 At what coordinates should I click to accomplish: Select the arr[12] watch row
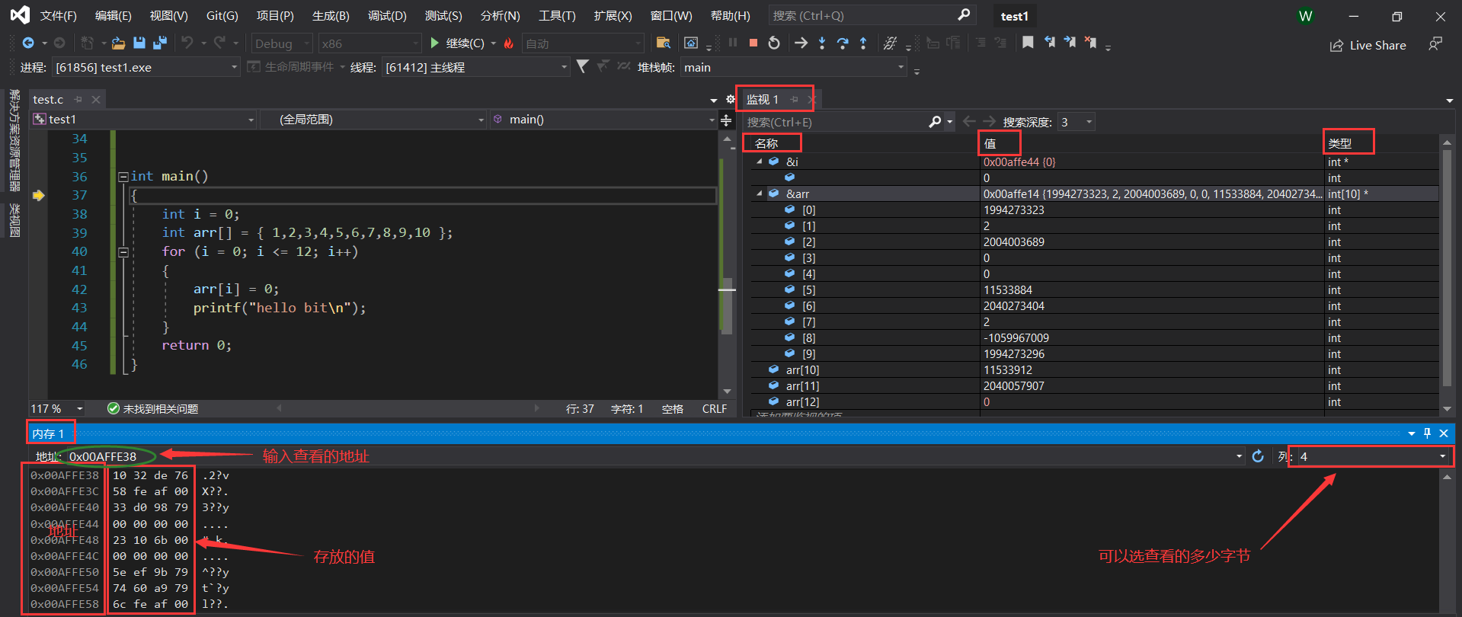click(1095, 402)
